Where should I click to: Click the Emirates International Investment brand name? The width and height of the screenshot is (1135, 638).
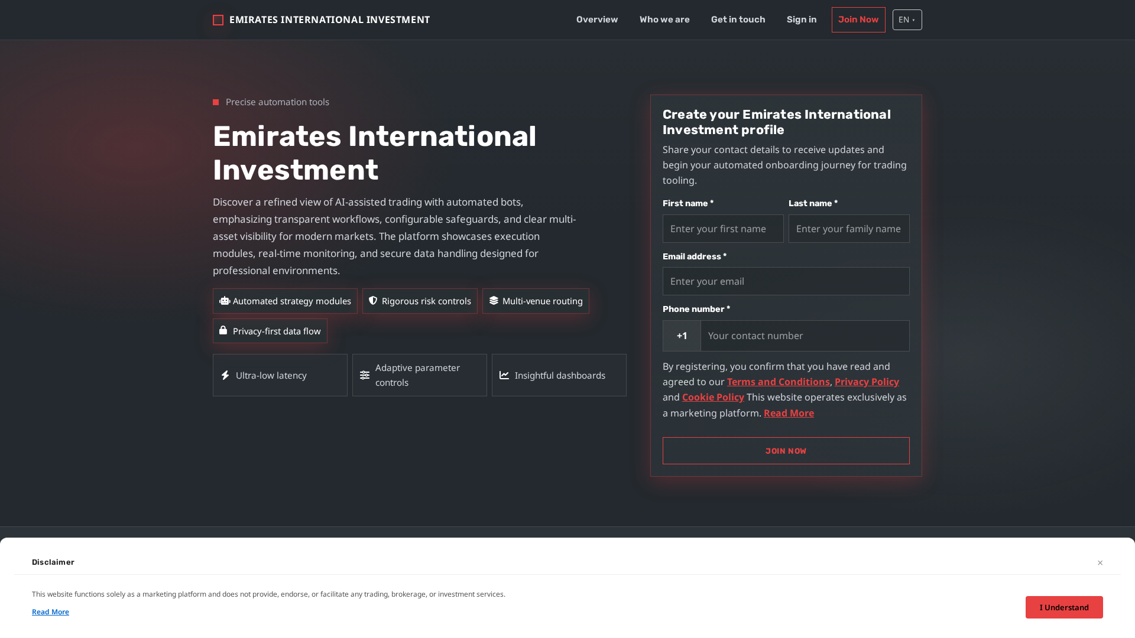coord(329,19)
